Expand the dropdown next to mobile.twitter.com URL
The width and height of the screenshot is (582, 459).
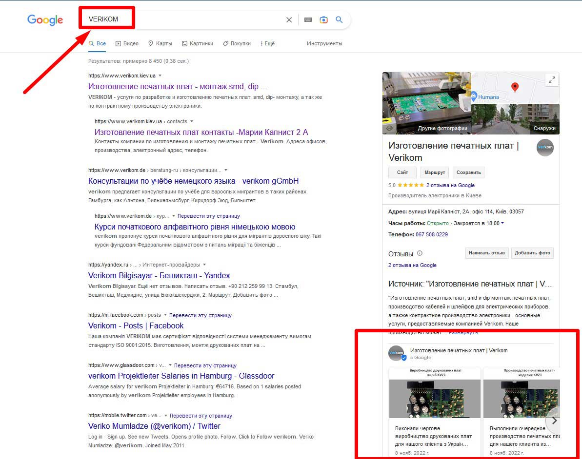tap(165, 416)
